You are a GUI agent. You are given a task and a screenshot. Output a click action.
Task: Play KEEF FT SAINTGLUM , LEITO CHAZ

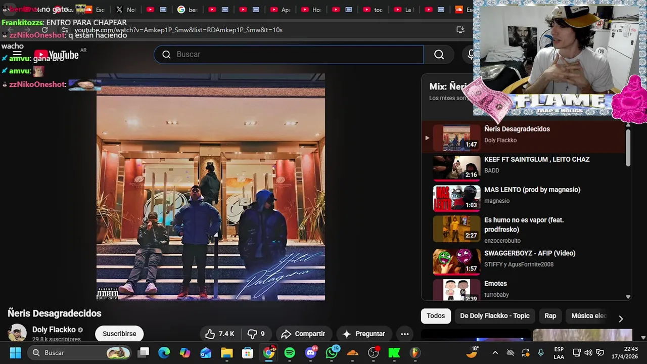(524, 168)
